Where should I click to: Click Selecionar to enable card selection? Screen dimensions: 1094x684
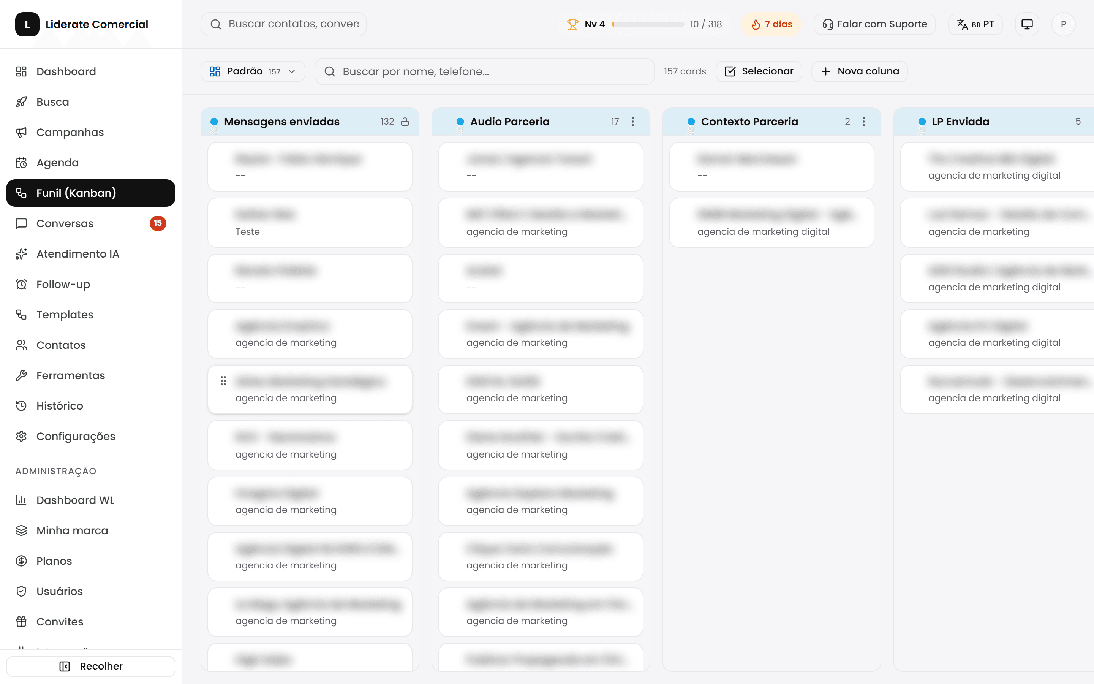759,71
